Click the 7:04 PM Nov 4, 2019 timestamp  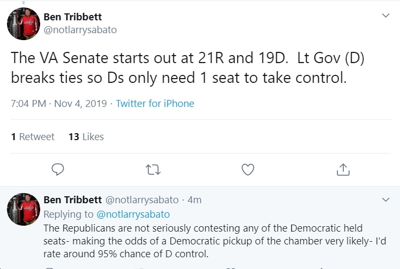tap(59, 103)
